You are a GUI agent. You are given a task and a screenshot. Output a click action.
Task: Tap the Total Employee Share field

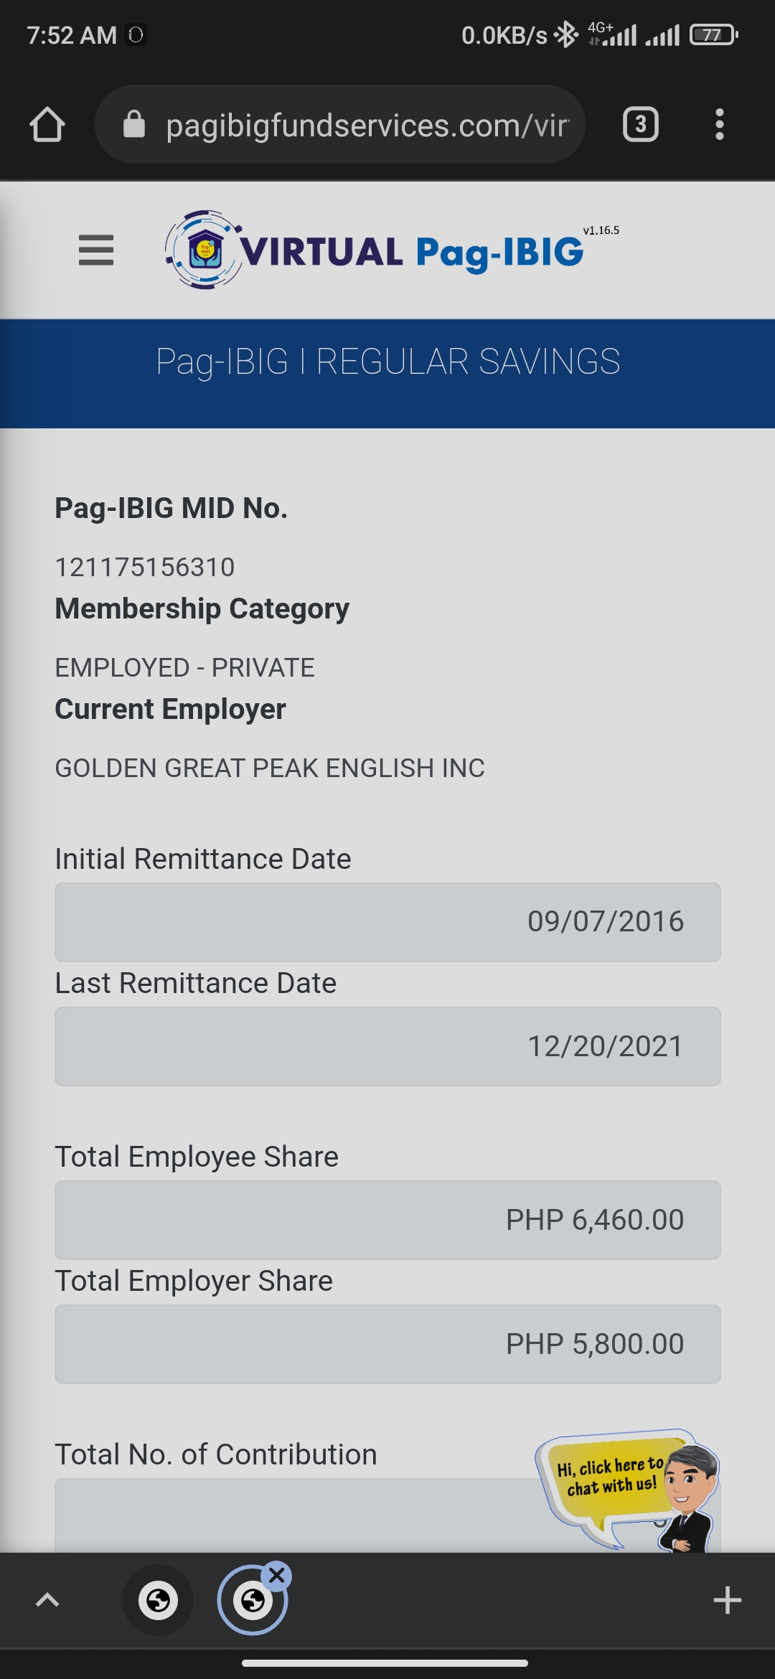coord(387,1220)
